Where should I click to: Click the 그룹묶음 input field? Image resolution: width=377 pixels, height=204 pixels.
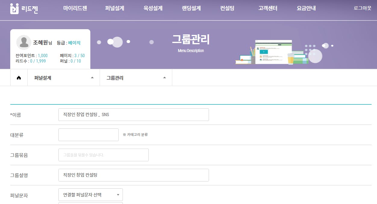(x=104, y=155)
